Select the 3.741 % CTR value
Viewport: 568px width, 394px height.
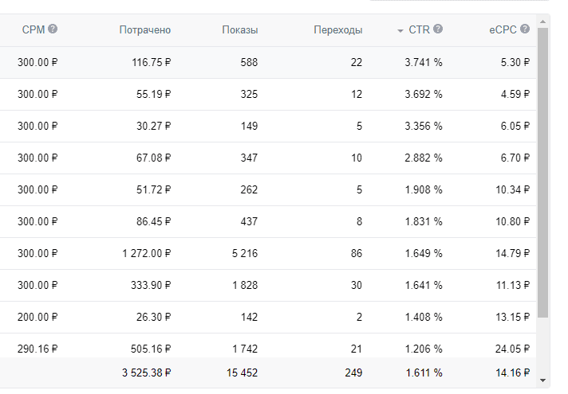point(424,62)
